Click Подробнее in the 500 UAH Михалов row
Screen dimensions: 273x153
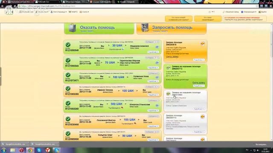point(153,110)
